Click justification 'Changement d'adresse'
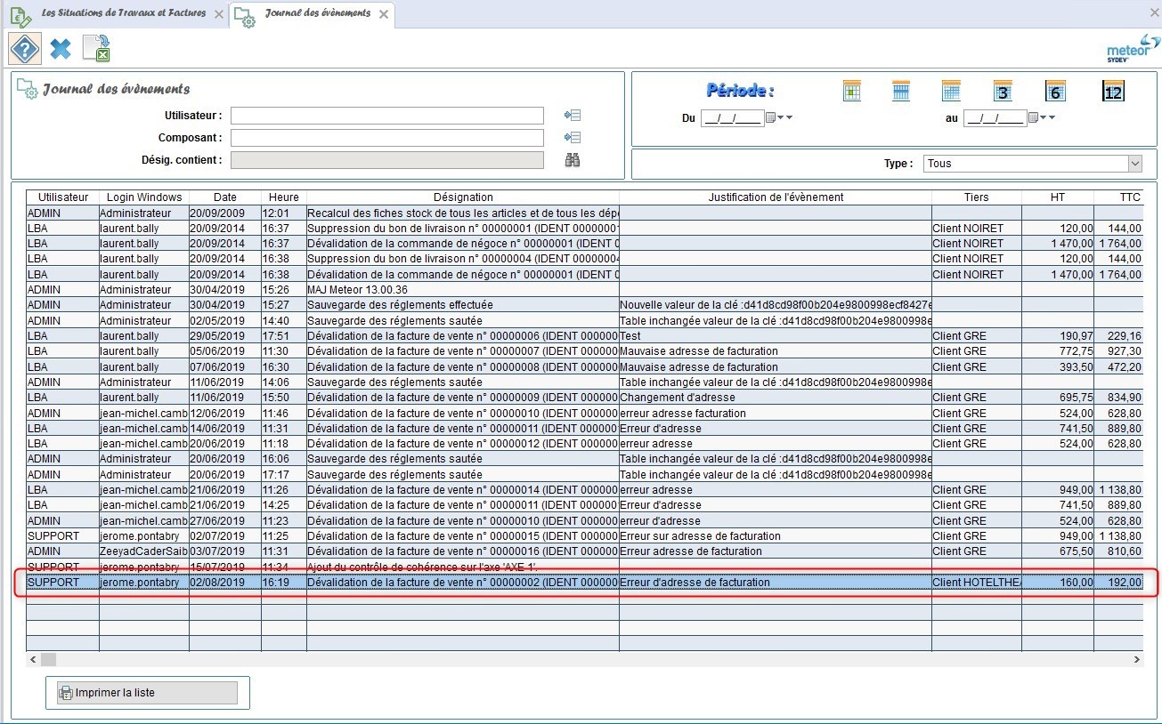This screenshot has height=724, width=1162. [x=776, y=398]
